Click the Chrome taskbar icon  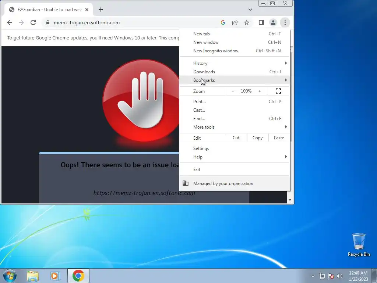pos(78,276)
